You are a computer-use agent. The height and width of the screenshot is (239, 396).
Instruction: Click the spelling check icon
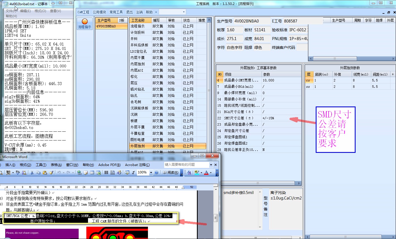[18, 173]
